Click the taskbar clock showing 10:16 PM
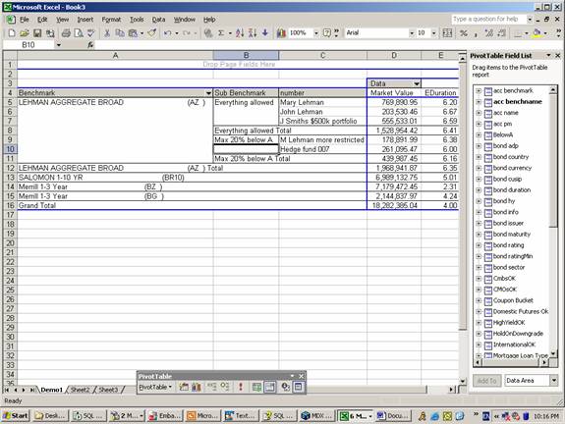 click(x=546, y=416)
